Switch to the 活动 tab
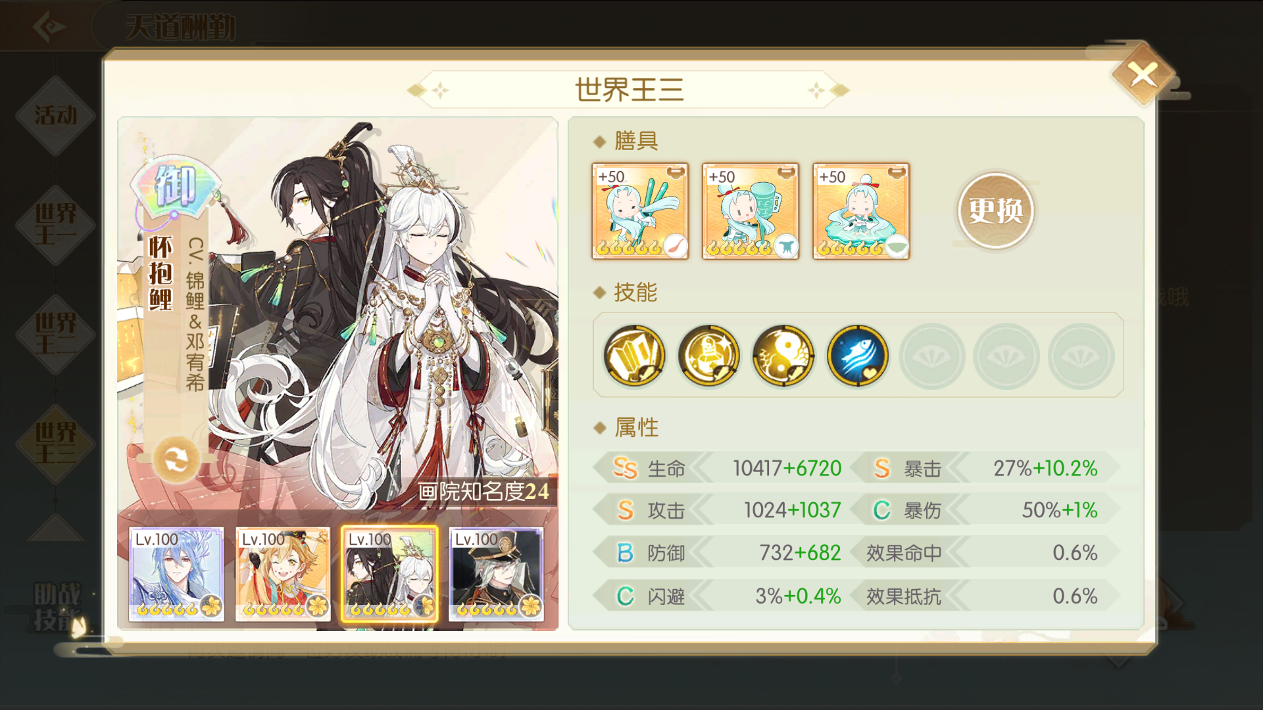 (x=56, y=115)
